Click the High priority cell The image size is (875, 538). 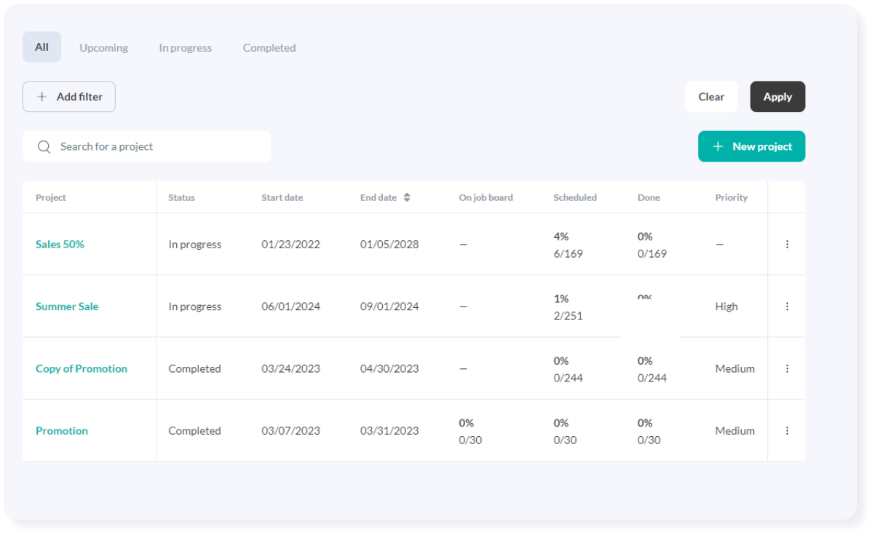[x=726, y=306]
